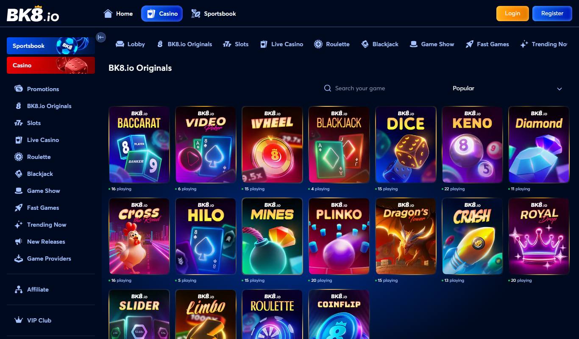
Task: Launch the Plinko game card
Action: tap(339, 236)
